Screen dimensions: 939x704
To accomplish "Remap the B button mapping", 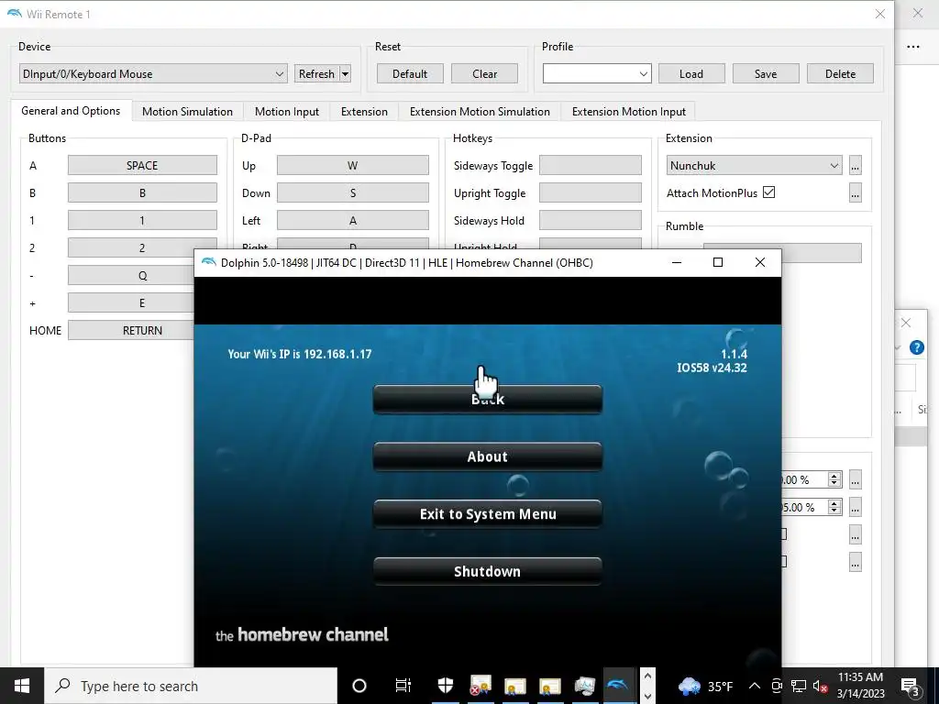I will coord(142,192).
